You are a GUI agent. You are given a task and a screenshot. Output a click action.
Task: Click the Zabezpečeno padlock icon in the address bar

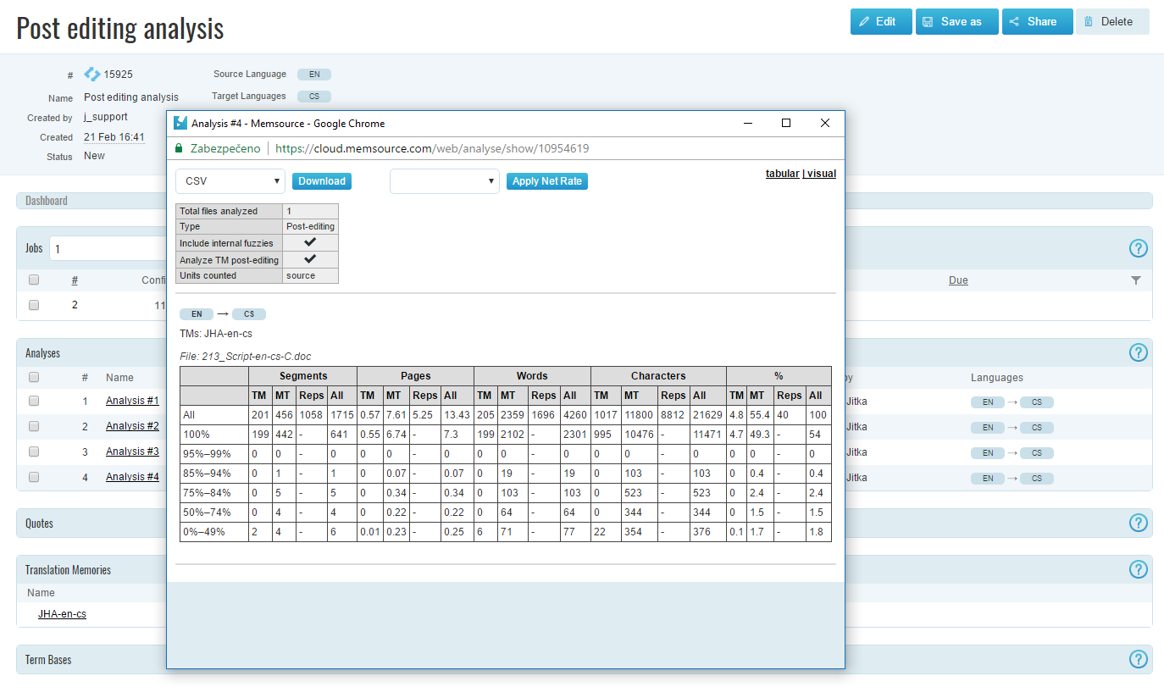click(x=178, y=147)
